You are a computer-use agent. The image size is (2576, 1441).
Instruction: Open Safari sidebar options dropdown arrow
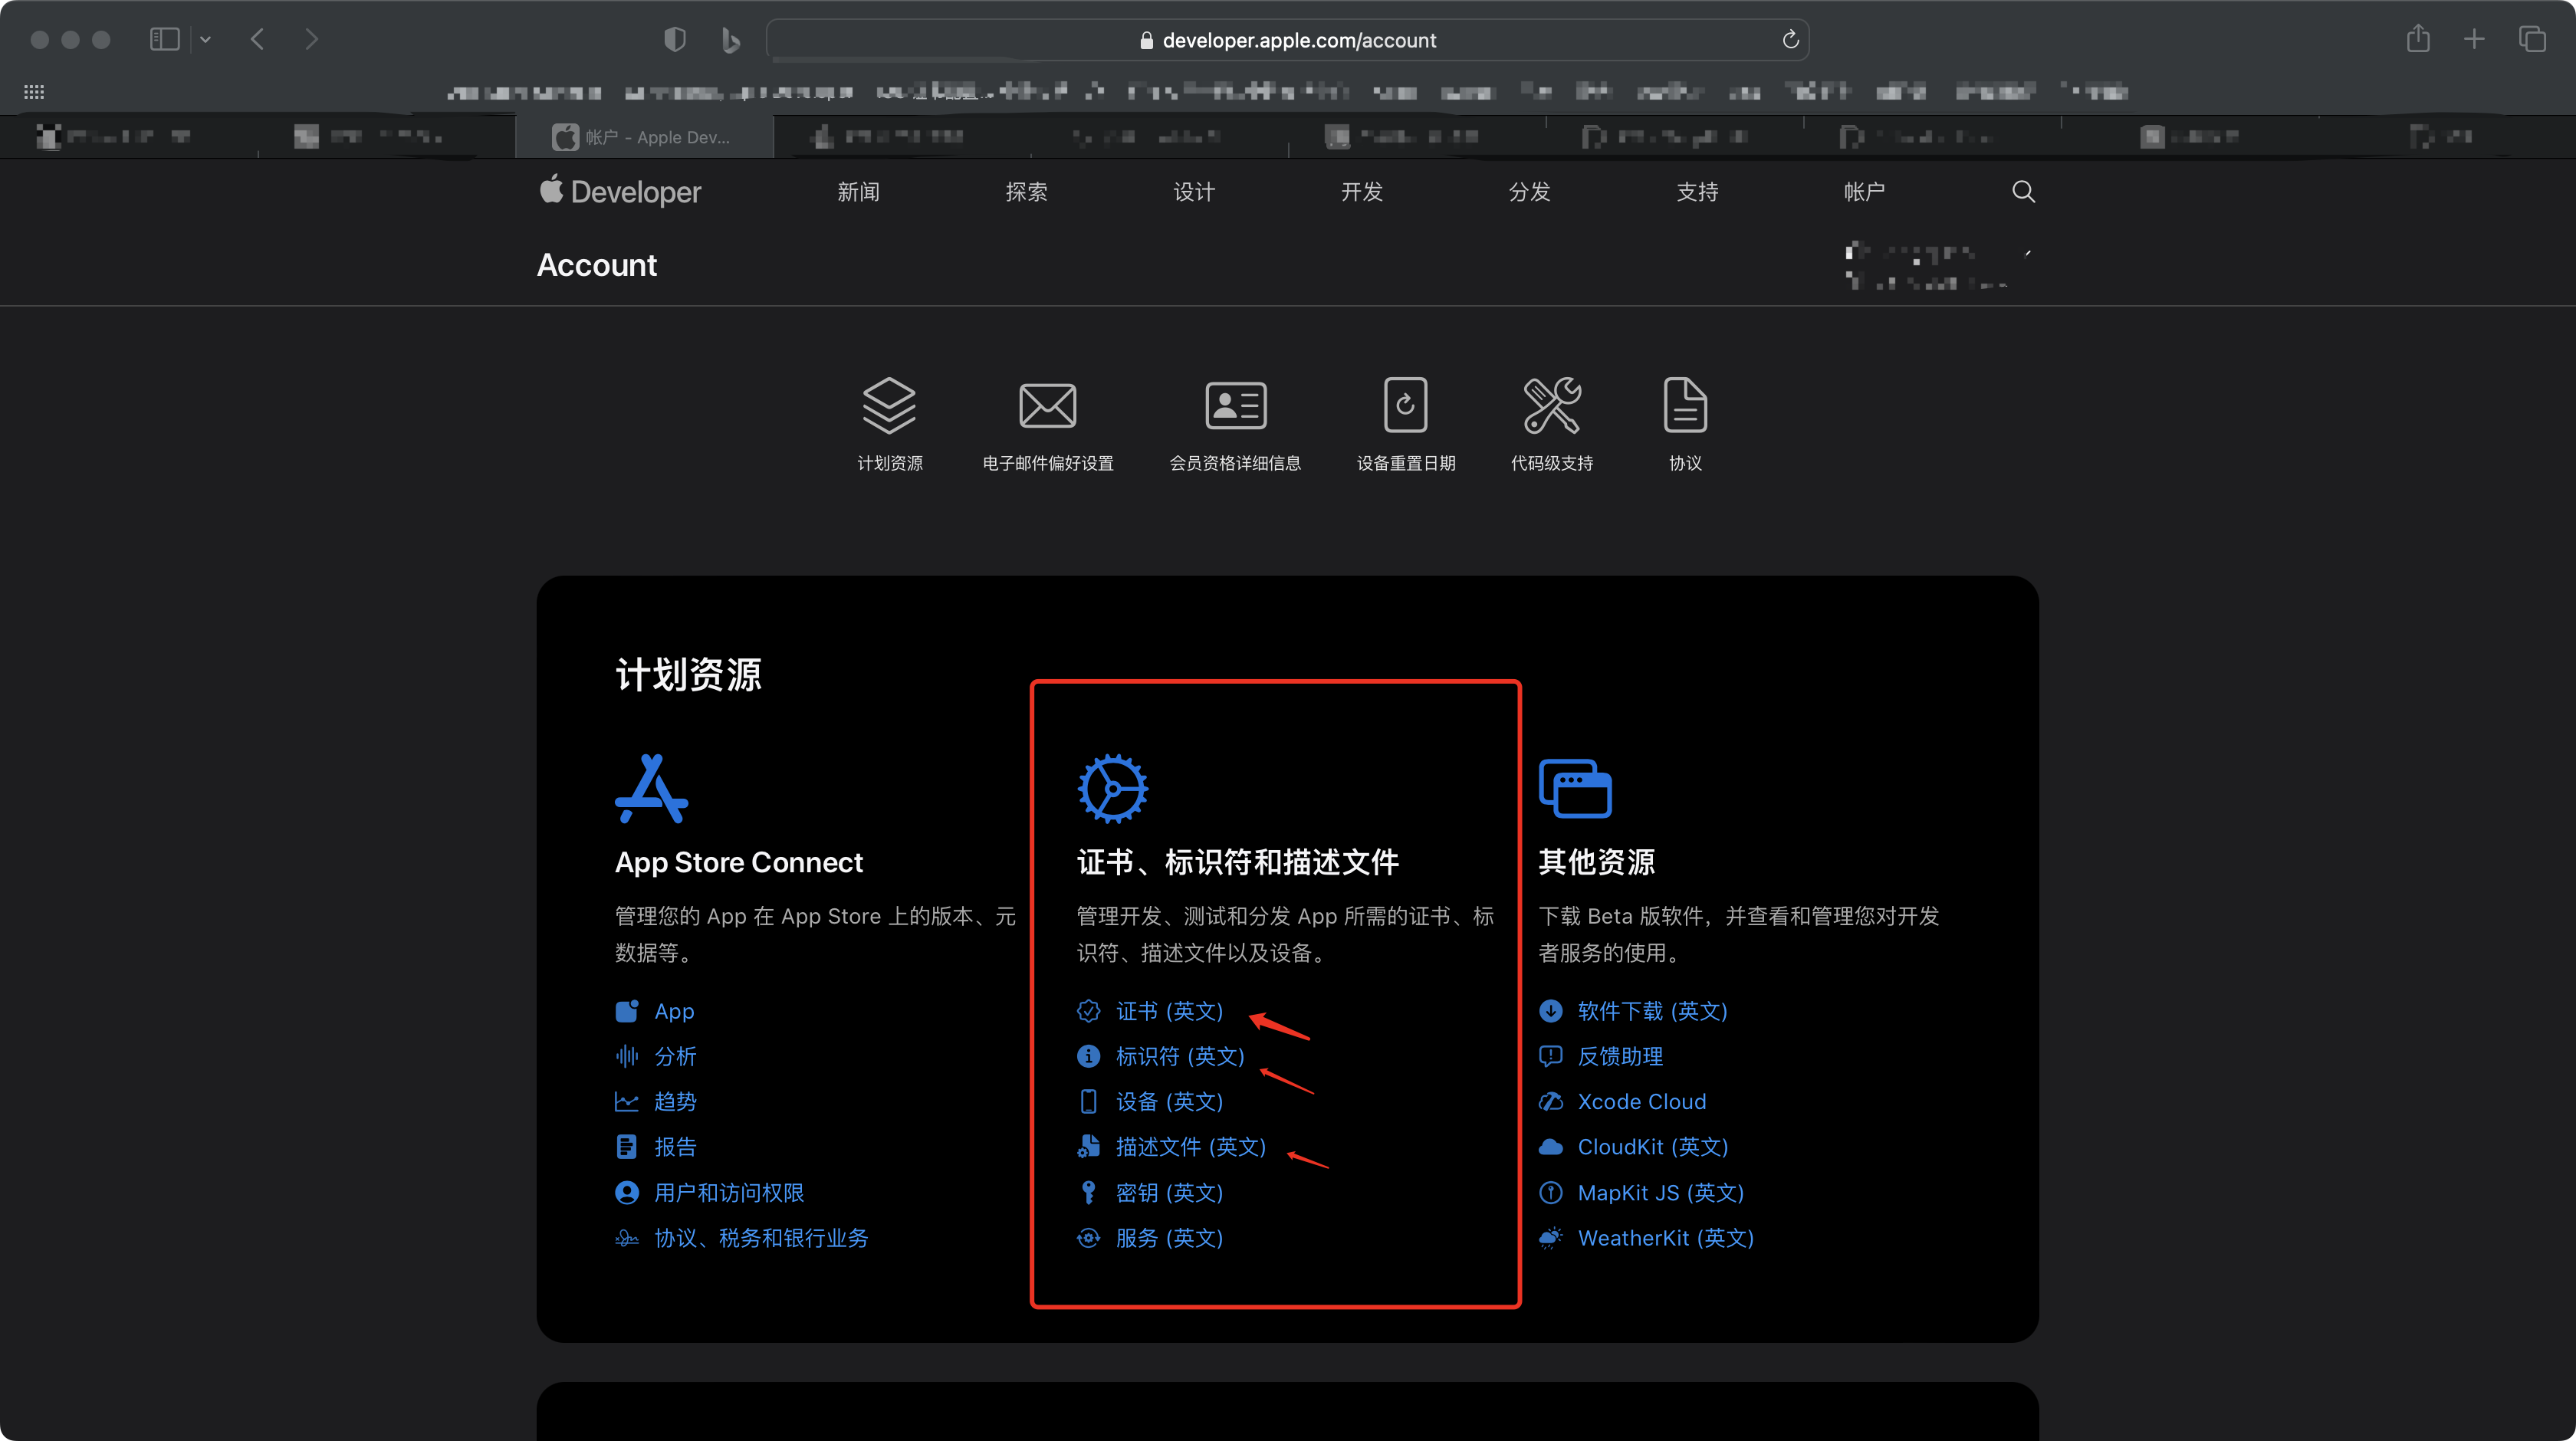click(x=205, y=39)
